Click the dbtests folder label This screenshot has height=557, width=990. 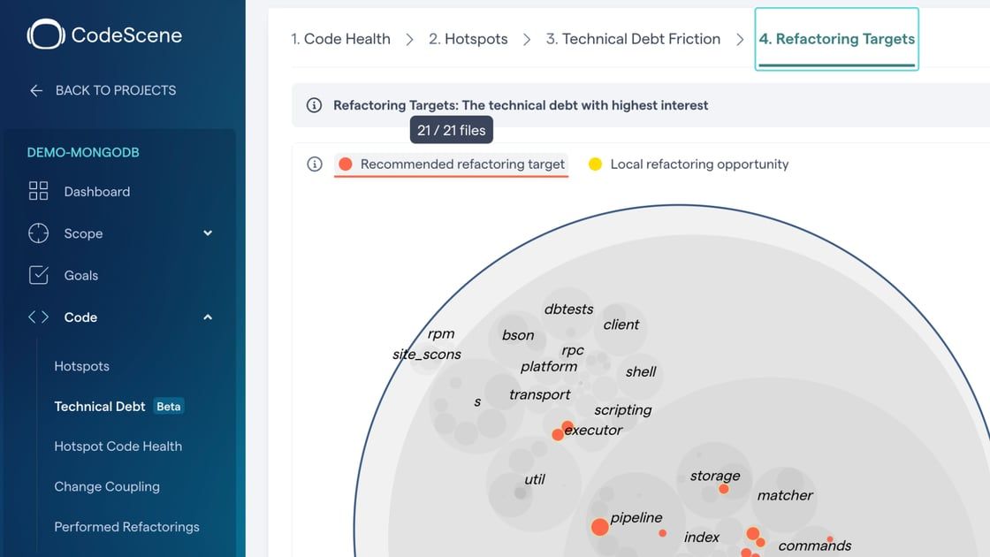tap(569, 309)
